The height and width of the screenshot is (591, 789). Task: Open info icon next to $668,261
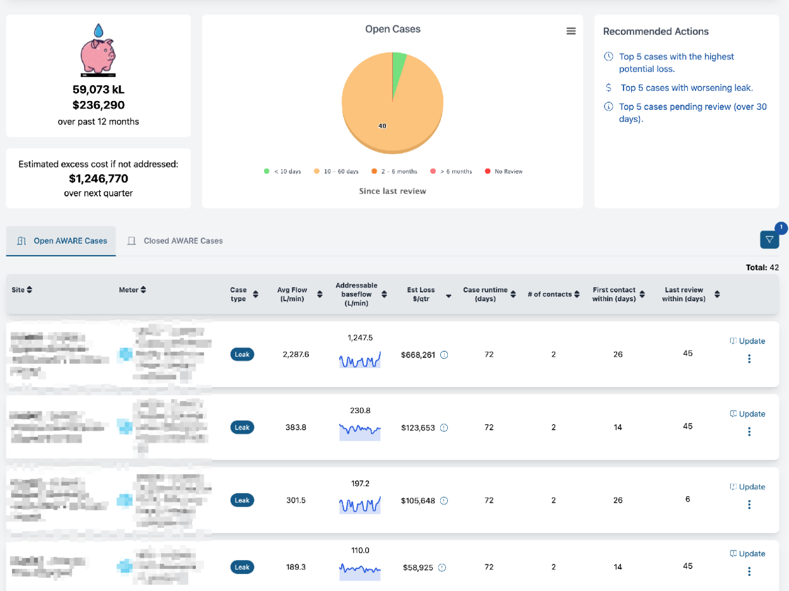coord(444,355)
